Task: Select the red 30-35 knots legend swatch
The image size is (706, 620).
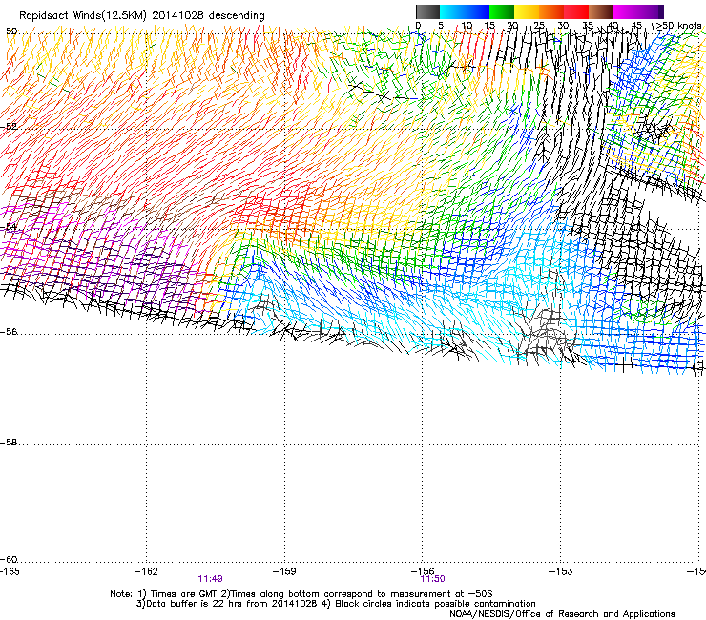Action: (576, 11)
